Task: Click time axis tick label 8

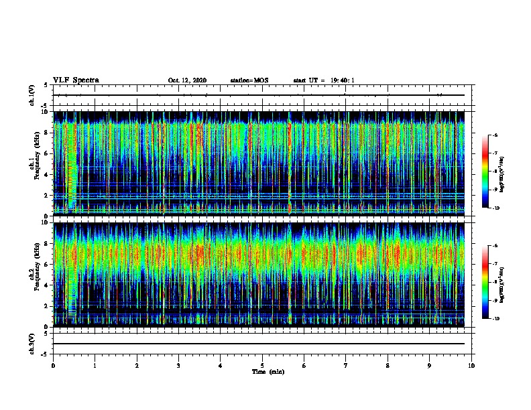Action: (x=388, y=366)
